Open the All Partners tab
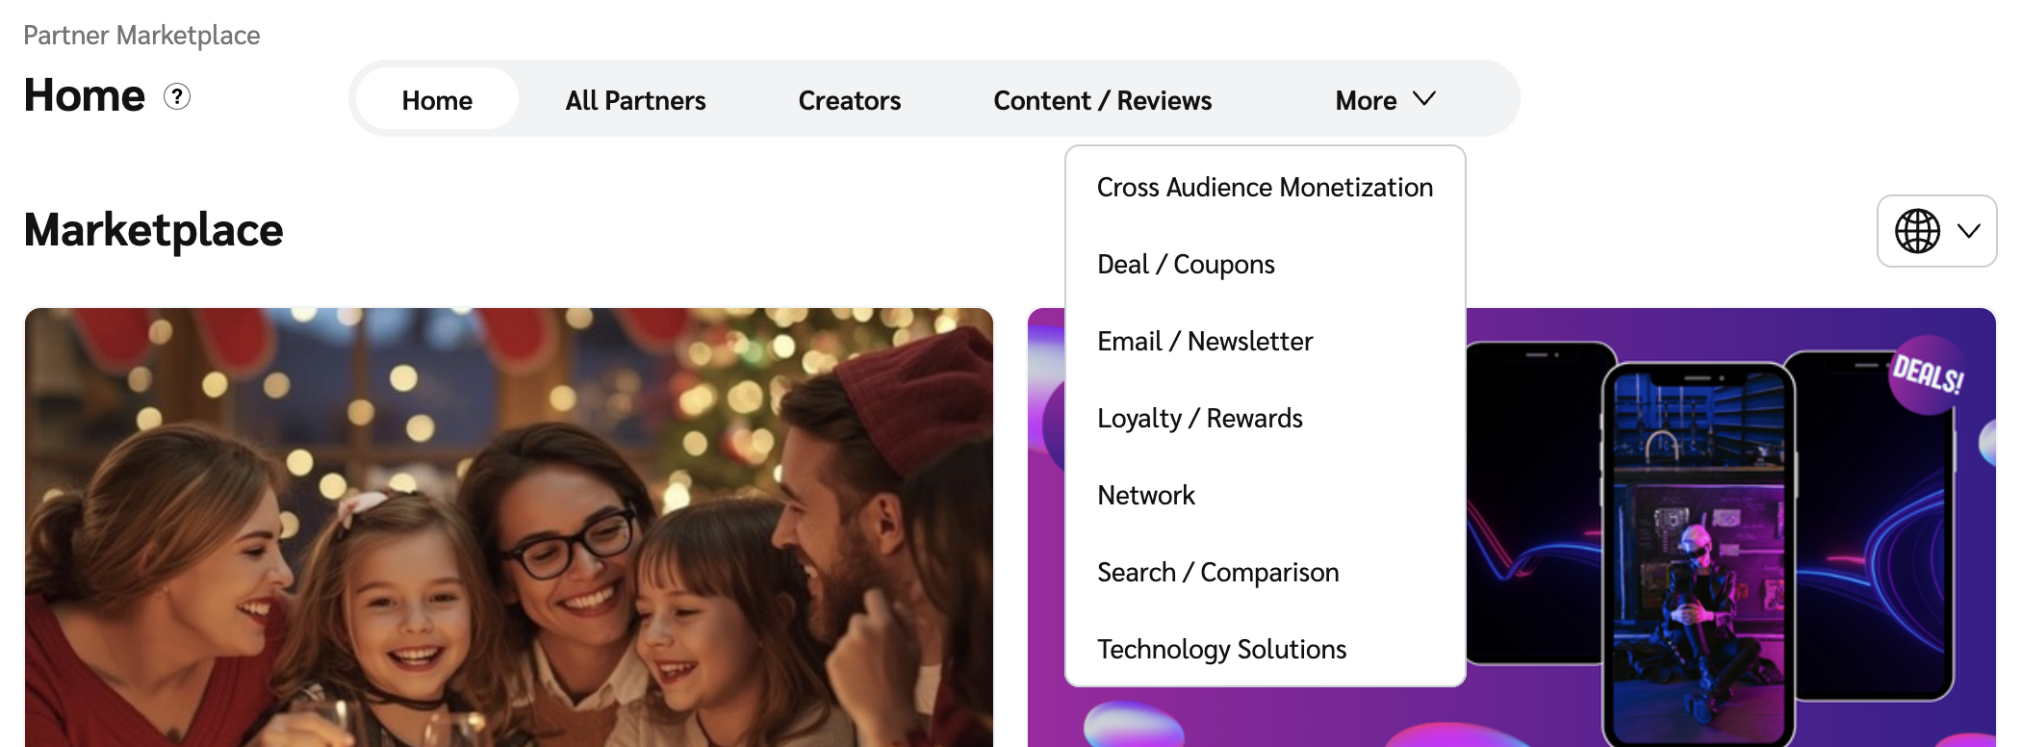Image resolution: width=2021 pixels, height=747 pixels. tap(635, 100)
